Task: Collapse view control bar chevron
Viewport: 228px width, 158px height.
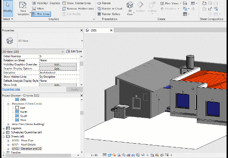Action: pyautogui.click(x=171, y=155)
